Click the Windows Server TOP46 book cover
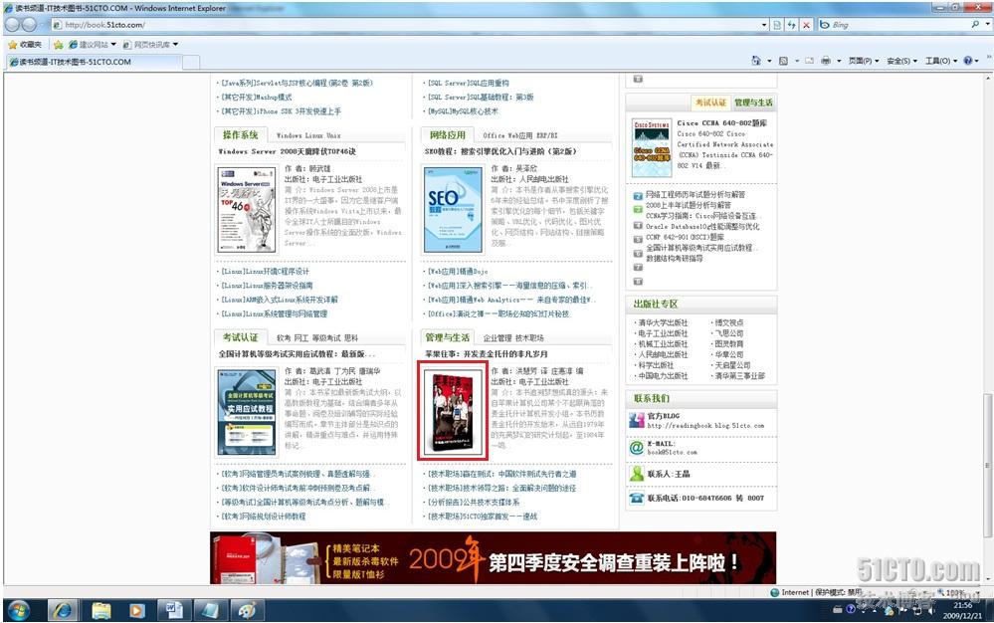The height and width of the screenshot is (623, 994). [x=247, y=210]
